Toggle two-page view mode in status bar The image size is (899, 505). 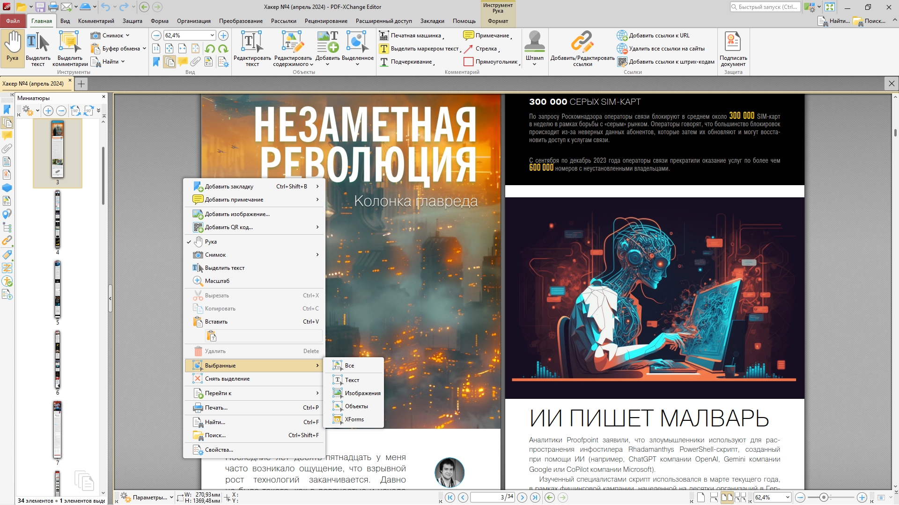pyautogui.click(x=727, y=498)
